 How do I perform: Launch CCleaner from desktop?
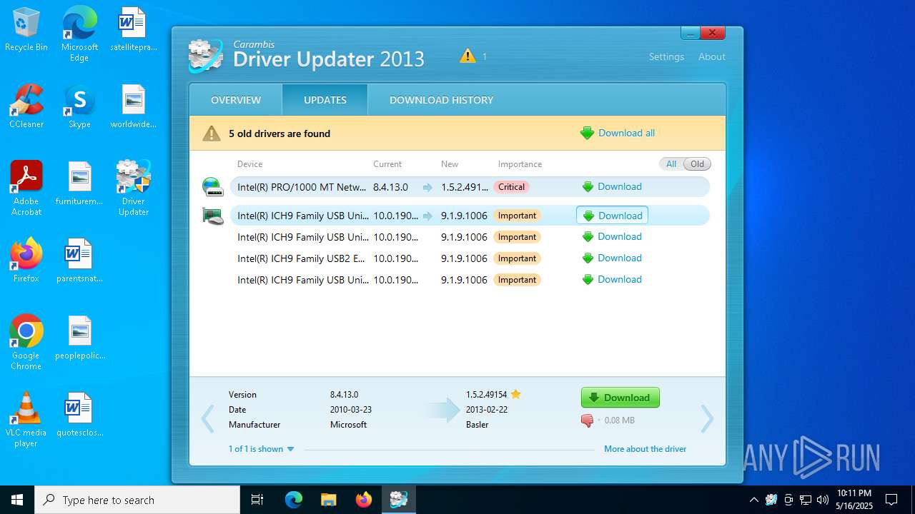[26, 106]
